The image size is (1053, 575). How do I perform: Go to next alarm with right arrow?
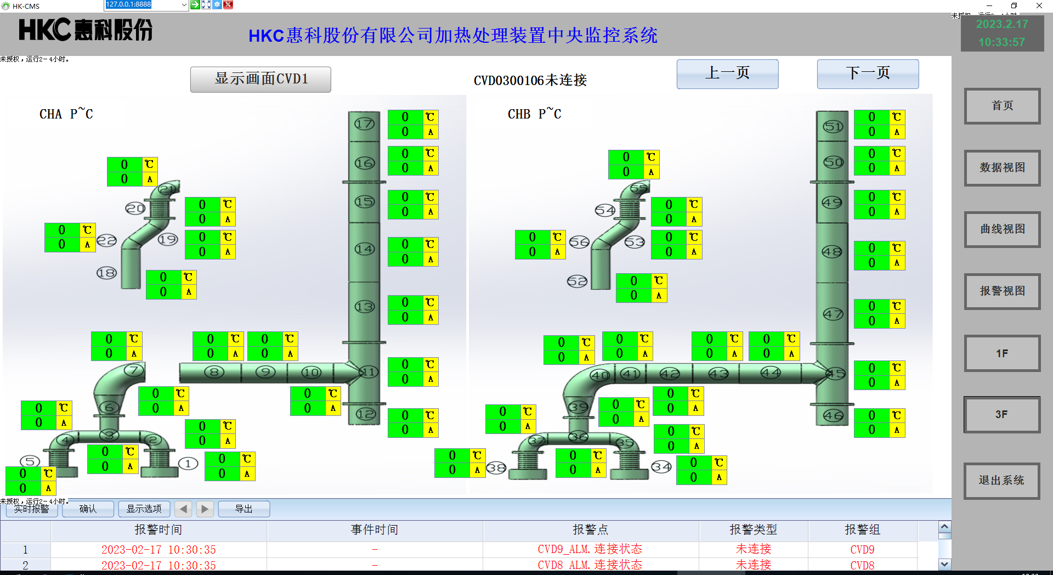point(205,509)
